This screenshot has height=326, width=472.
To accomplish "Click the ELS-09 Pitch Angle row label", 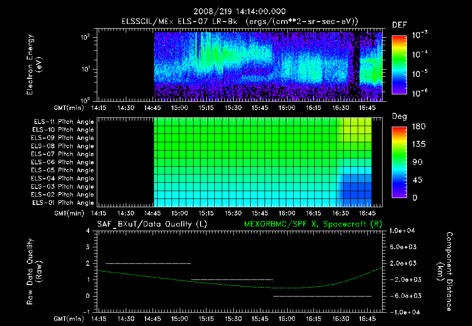I will coord(62,138).
